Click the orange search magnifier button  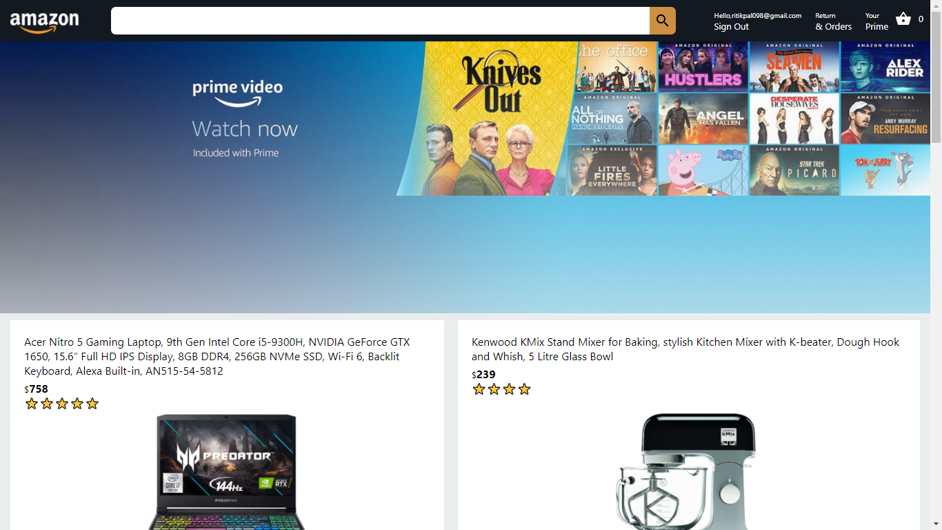click(663, 21)
